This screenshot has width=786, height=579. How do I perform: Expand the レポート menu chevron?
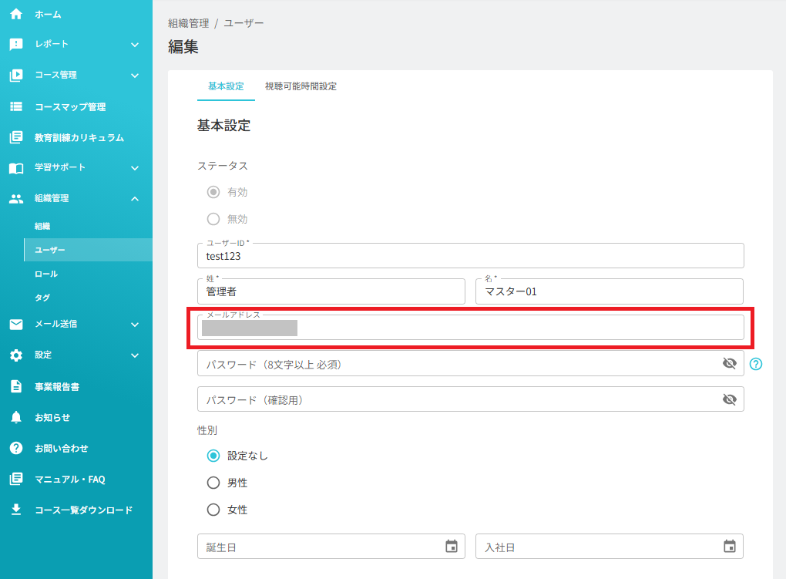pyautogui.click(x=135, y=45)
